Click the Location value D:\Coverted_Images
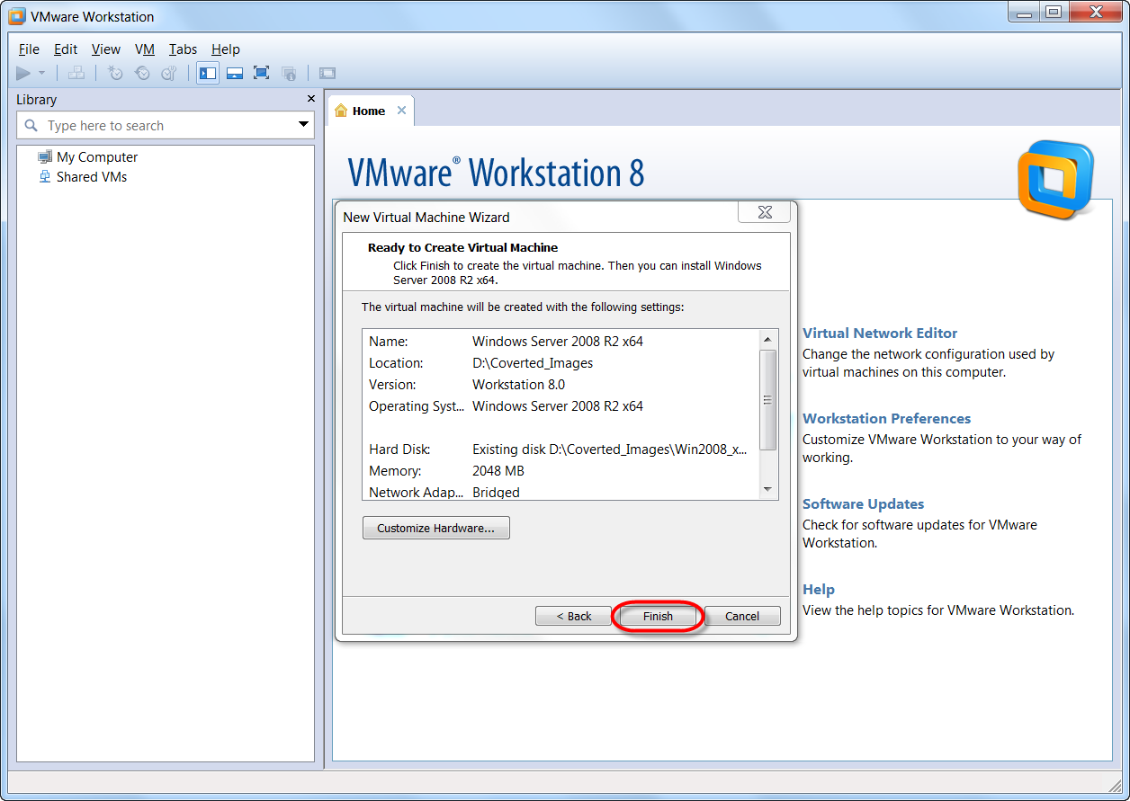1130x801 pixels. [x=533, y=363]
